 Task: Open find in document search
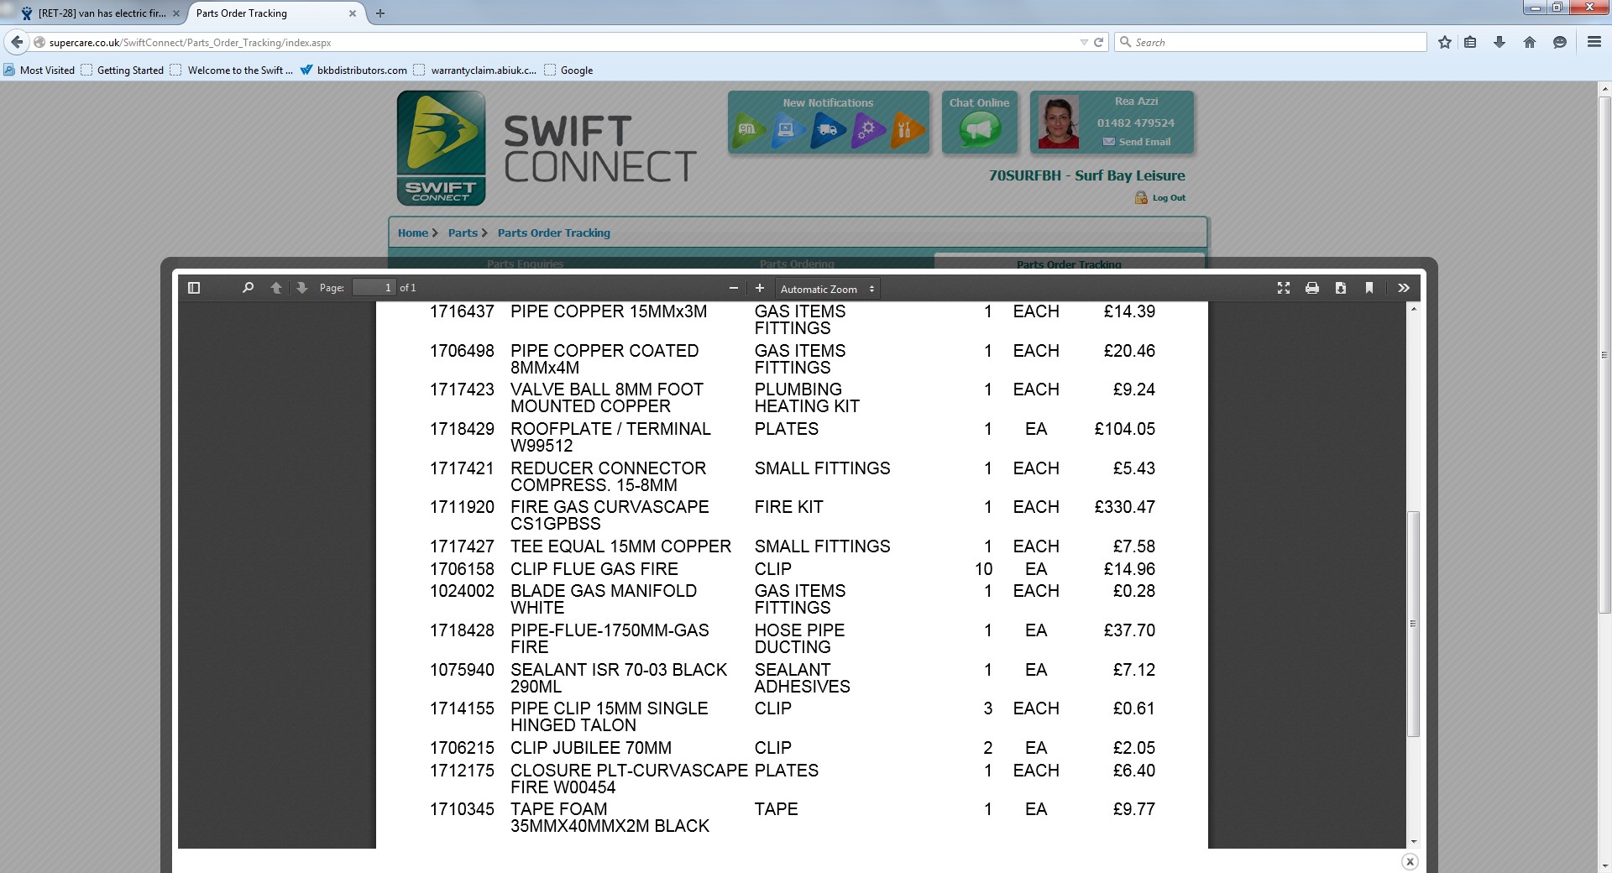(248, 288)
